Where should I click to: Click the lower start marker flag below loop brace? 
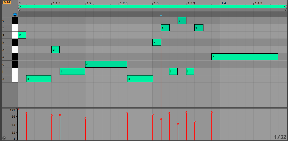point(19,10)
